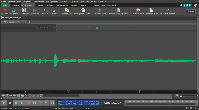This screenshot has width=199, height=110.
Task: Click the Зациклить повтор icon
Action: point(167,11)
